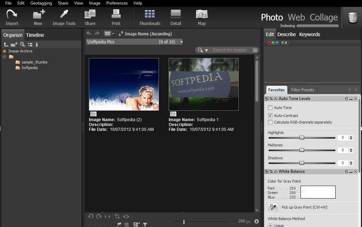The image size is (362, 227).
Task: Click the Shadows slider handle
Action: 302,163
